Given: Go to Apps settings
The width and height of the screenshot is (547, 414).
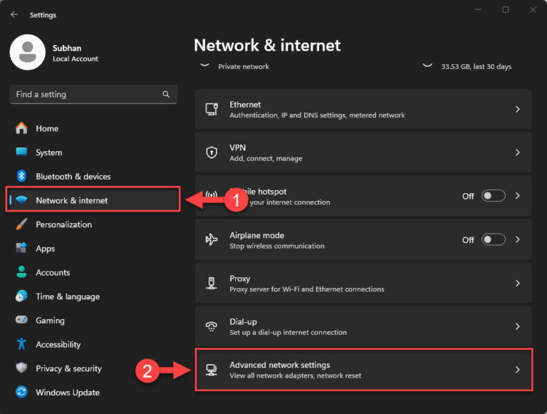Looking at the screenshot, I should point(93,248).
